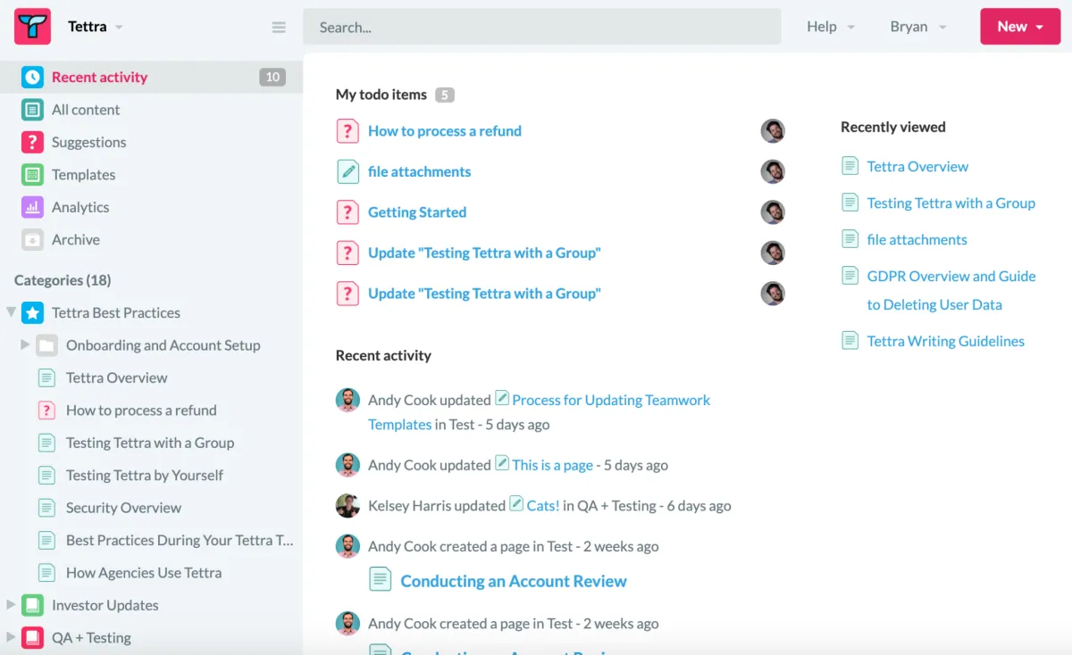The image size is (1072, 655).
Task: Click the Search input field
Action: [541, 27]
